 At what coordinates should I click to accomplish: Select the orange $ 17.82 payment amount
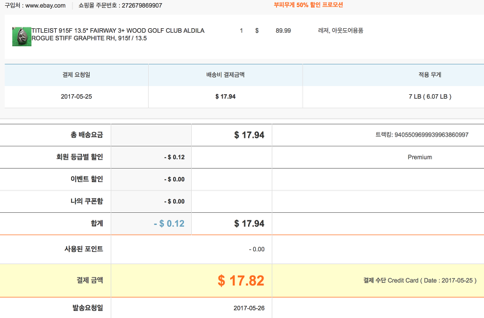coord(241,281)
